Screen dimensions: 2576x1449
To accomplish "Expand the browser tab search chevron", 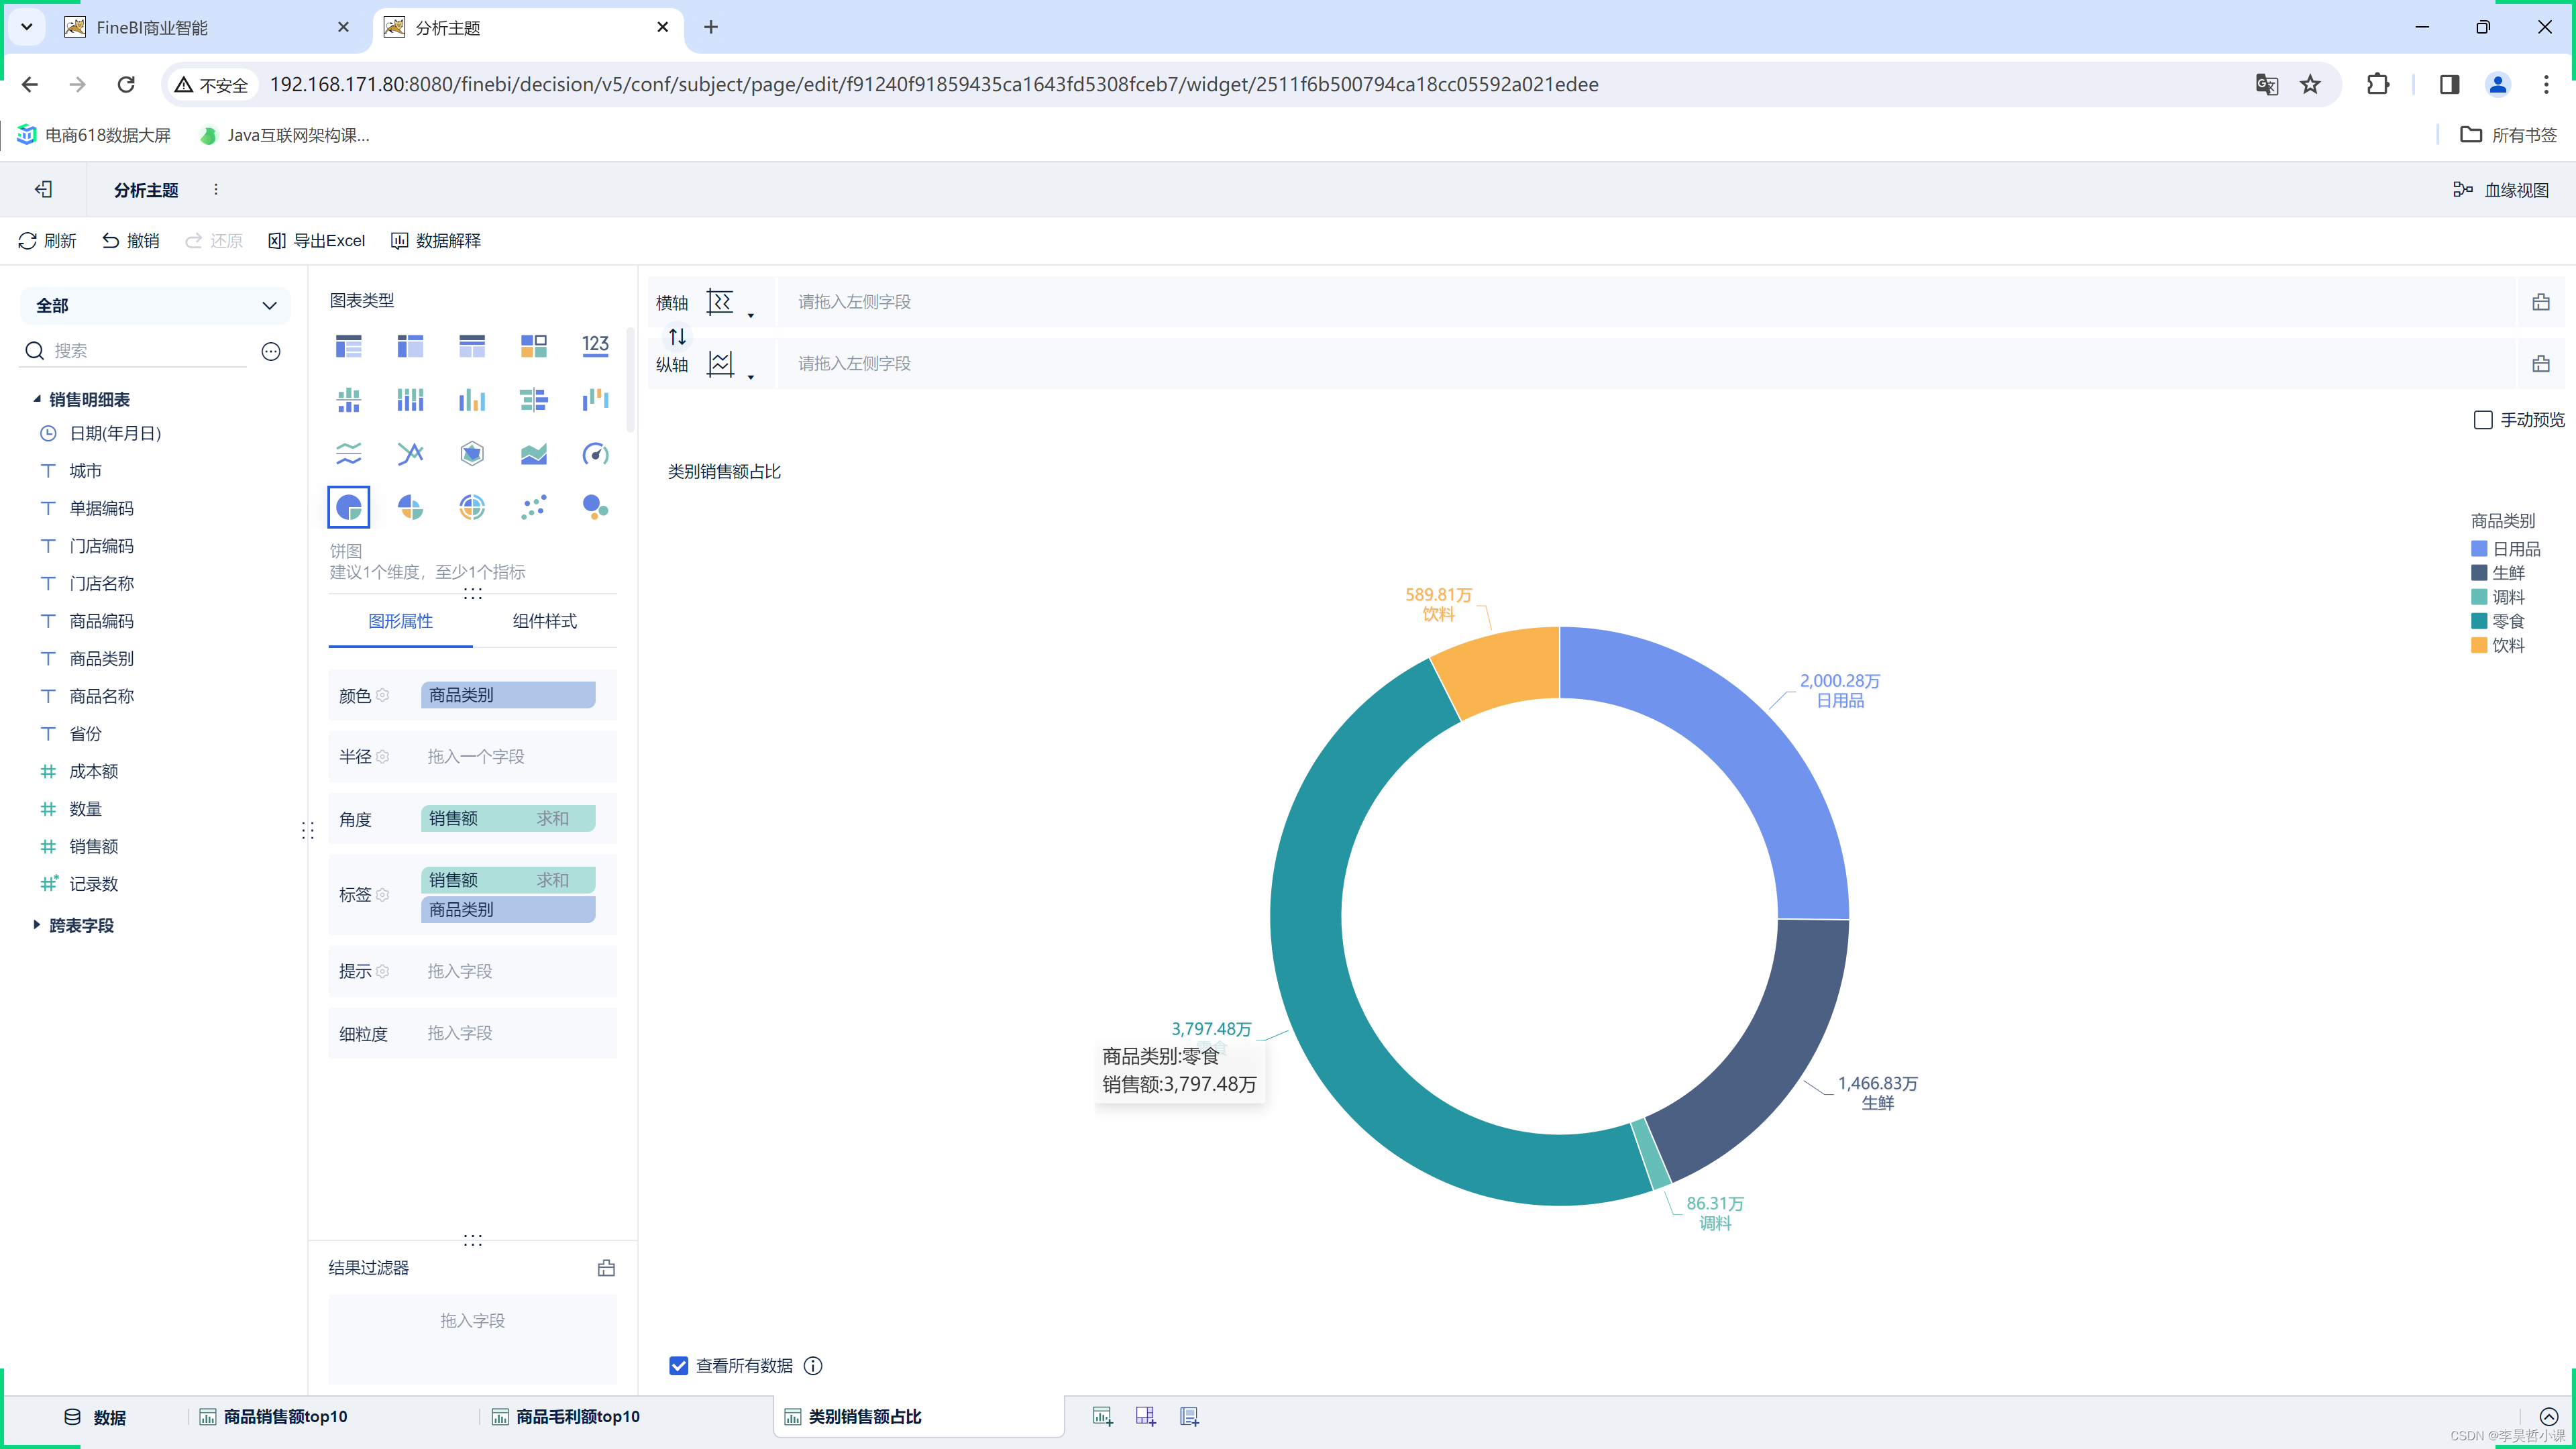I will click(27, 27).
